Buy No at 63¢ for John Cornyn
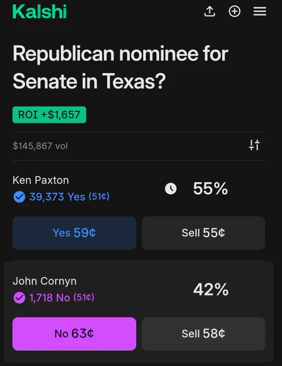 tap(74, 334)
